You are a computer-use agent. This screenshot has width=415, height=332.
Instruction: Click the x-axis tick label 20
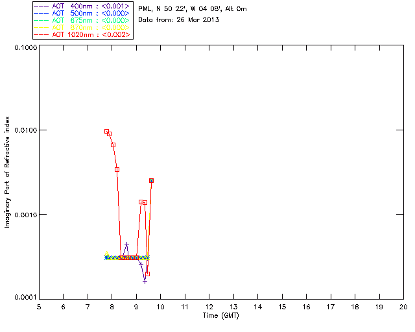click(403, 307)
